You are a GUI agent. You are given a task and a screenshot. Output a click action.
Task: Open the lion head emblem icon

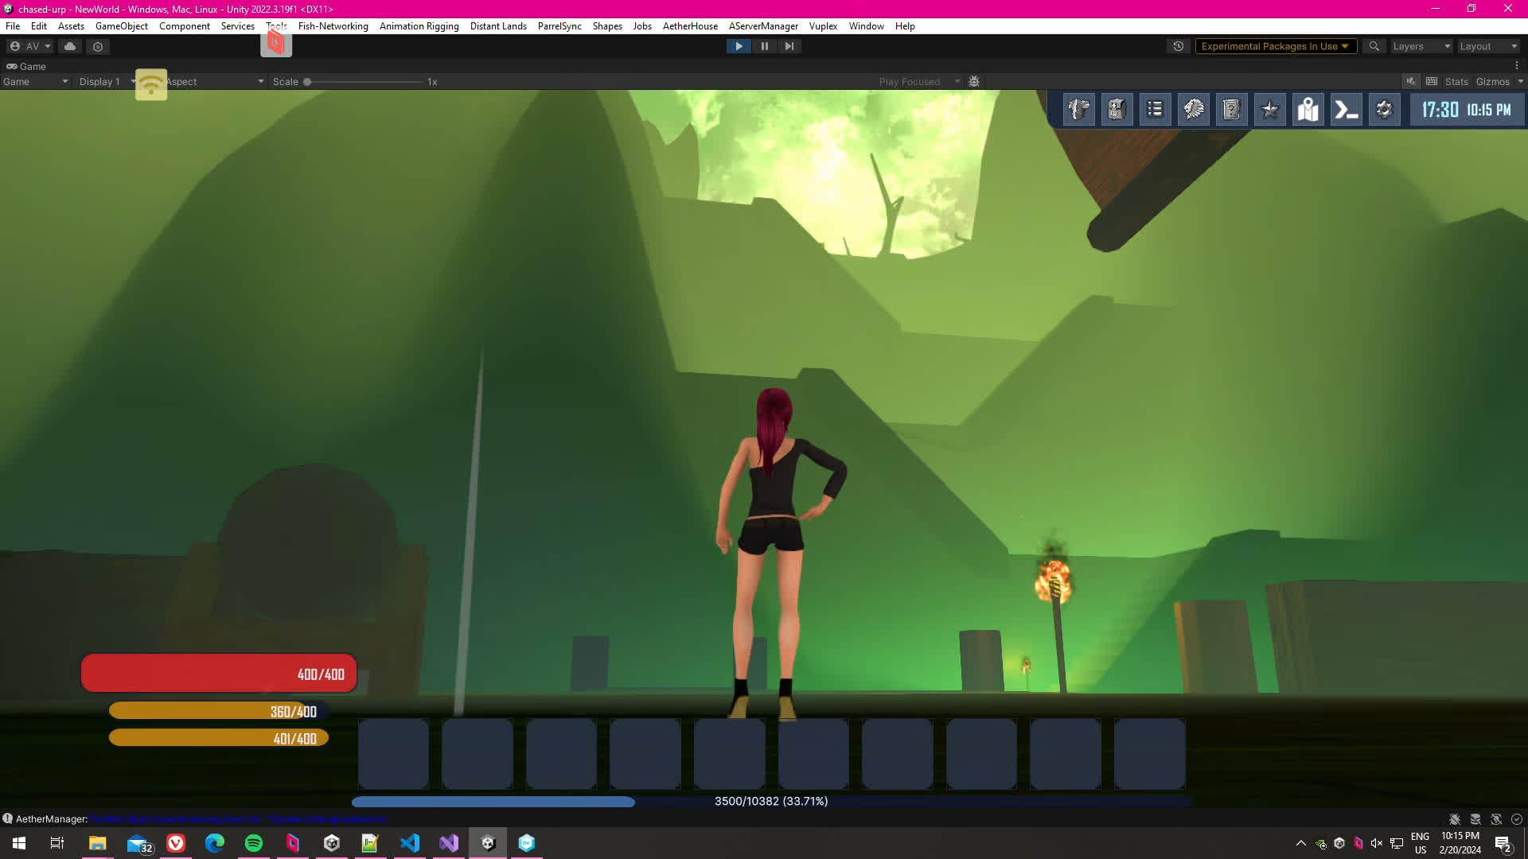[x=1193, y=110]
